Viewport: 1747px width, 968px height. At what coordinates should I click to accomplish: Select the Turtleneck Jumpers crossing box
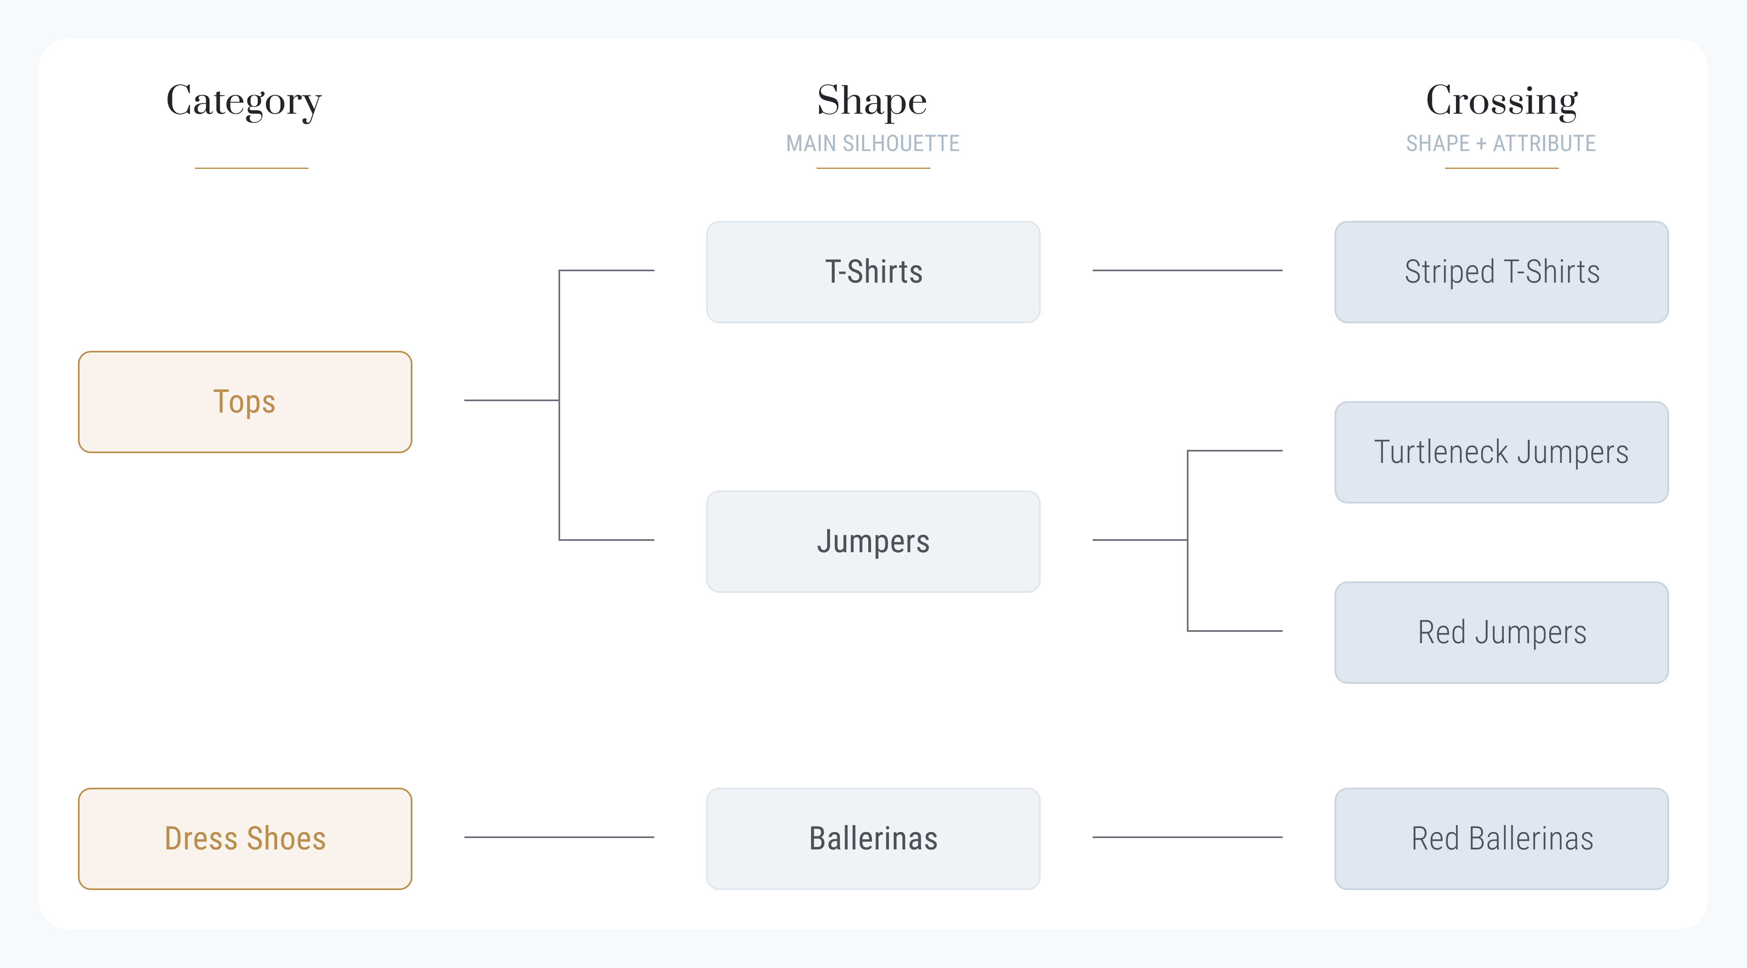click(x=1501, y=452)
